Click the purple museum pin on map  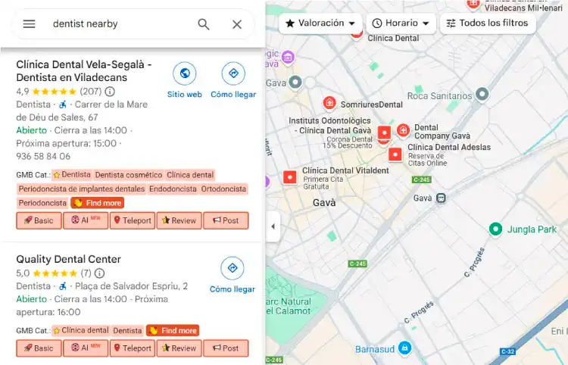(288, 58)
